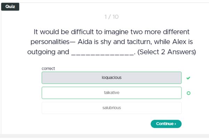This screenshot has width=209, height=139.
Task: Select the loquacious answer option
Action: (x=111, y=78)
